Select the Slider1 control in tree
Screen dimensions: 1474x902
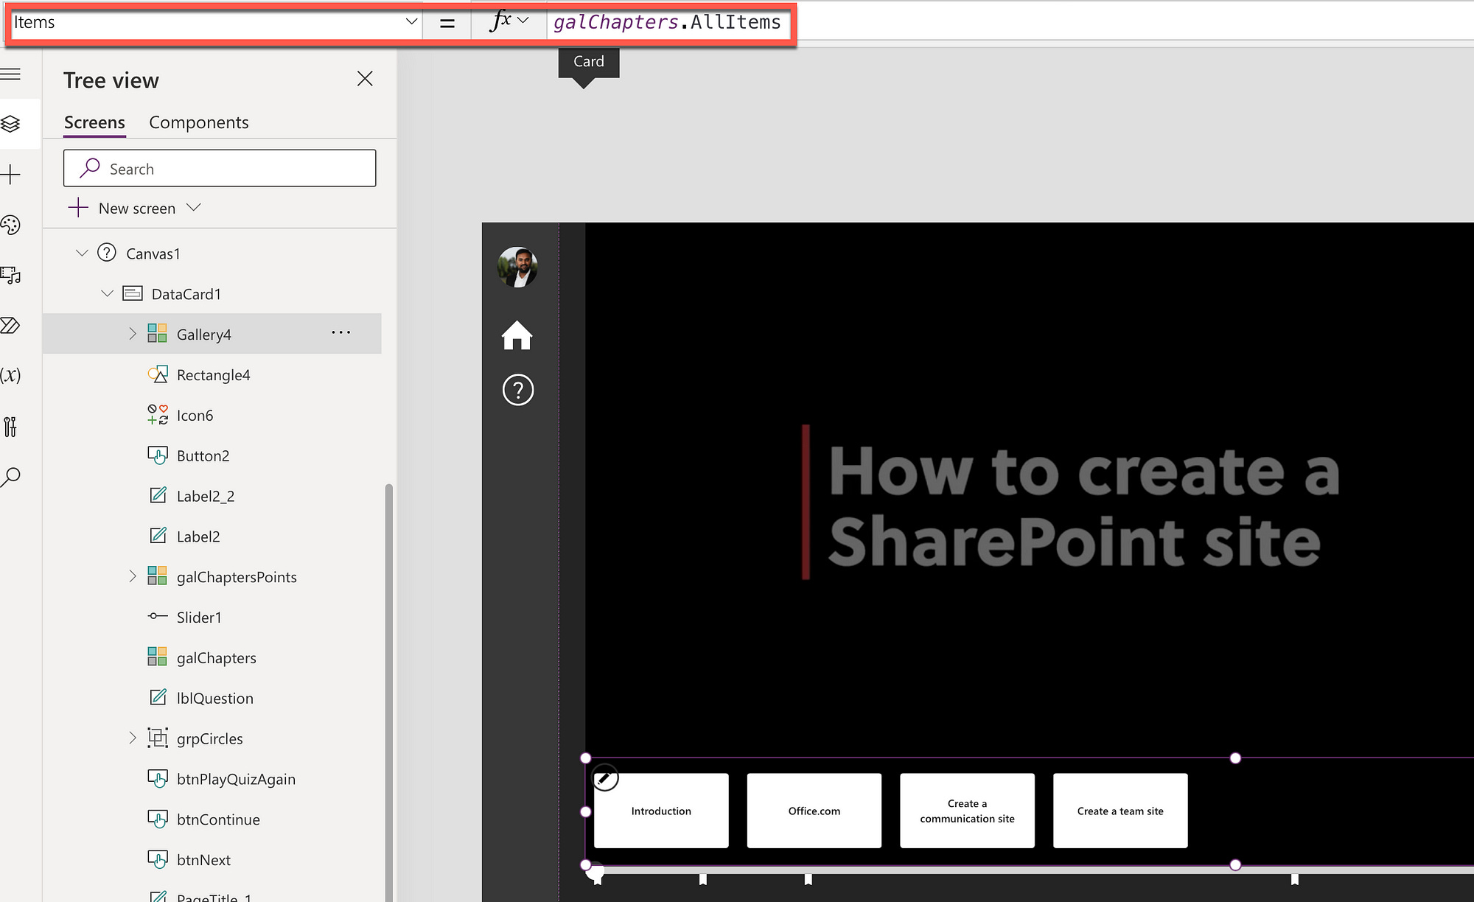click(x=199, y=618)
